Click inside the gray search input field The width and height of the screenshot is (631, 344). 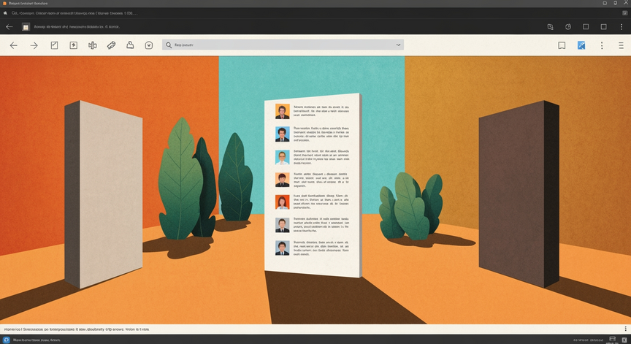pos(283,45)
